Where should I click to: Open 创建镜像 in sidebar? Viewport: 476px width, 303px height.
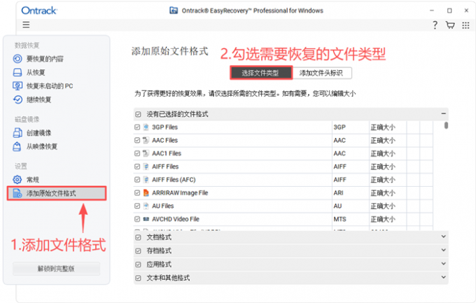(x=38, y=133)
